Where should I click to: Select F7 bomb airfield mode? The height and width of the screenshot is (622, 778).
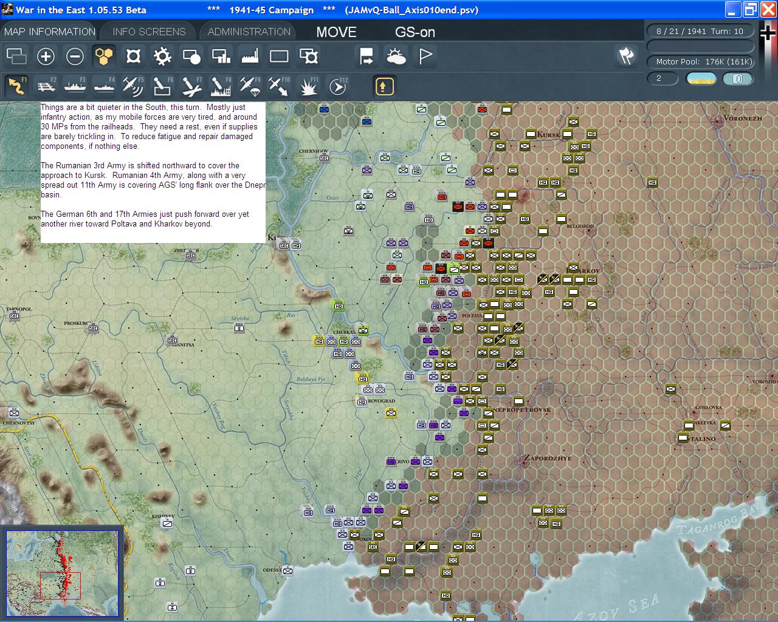pos(191,86)
